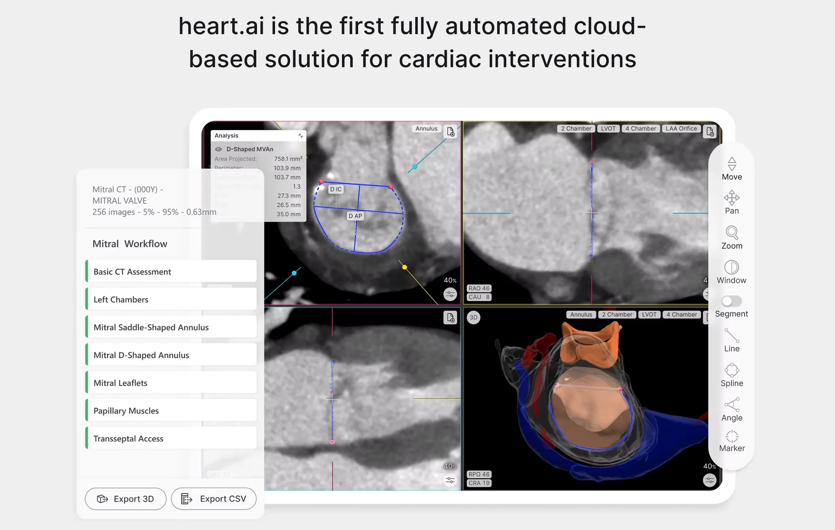The height and width of the screenshot is (530, 835).
Task: Select the Pan tool
Action: [x=732, y=202]
